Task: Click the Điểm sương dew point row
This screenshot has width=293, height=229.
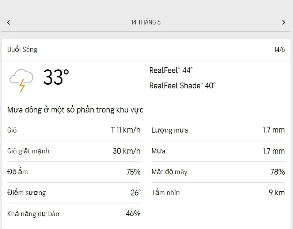Action: [73, 193]
